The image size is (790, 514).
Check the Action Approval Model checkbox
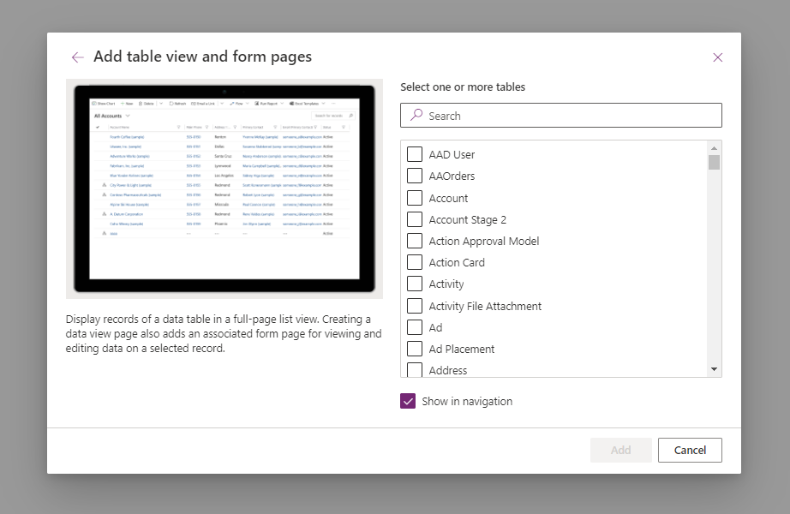click(415, 241)
